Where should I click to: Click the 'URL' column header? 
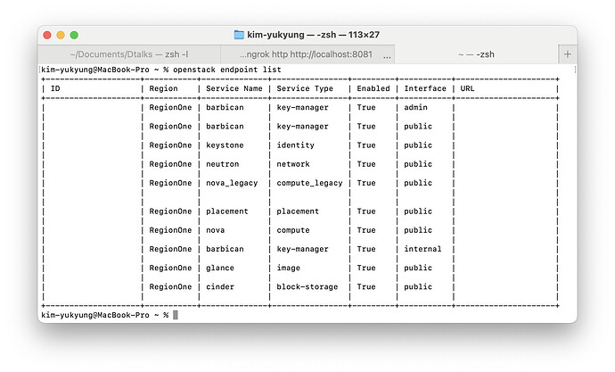click(x=467, y=89)
